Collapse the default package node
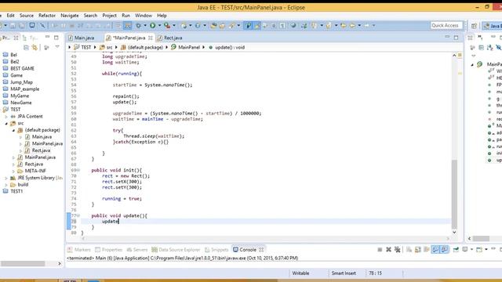Screen dimensions: 502x282 13,130
